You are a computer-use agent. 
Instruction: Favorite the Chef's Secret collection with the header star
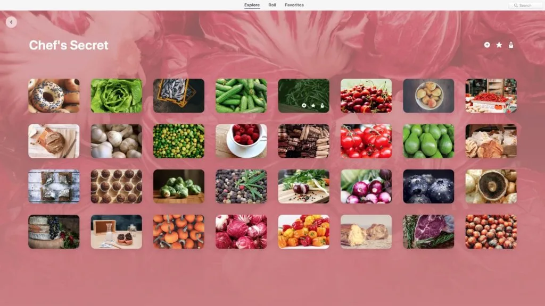click(x=499, y=45)
